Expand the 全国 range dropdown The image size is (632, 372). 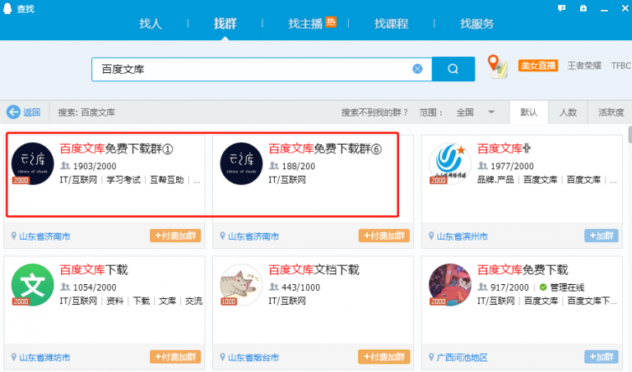coord(491,113)
